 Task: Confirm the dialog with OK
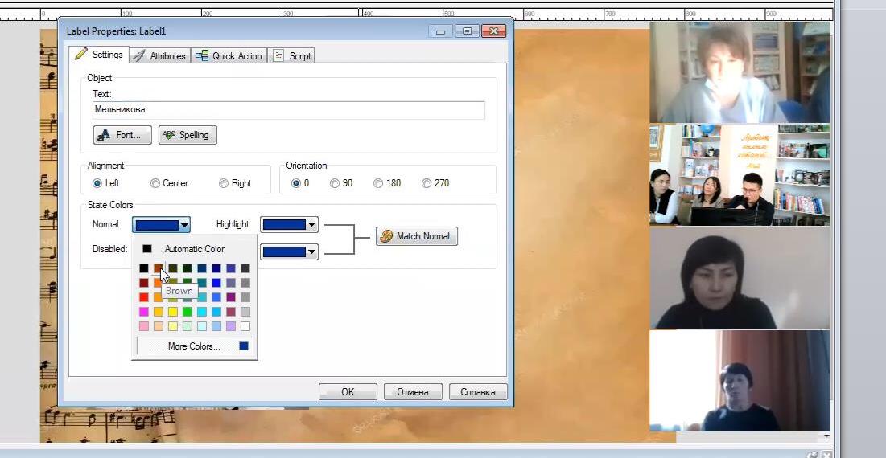(x=348, y=392)
